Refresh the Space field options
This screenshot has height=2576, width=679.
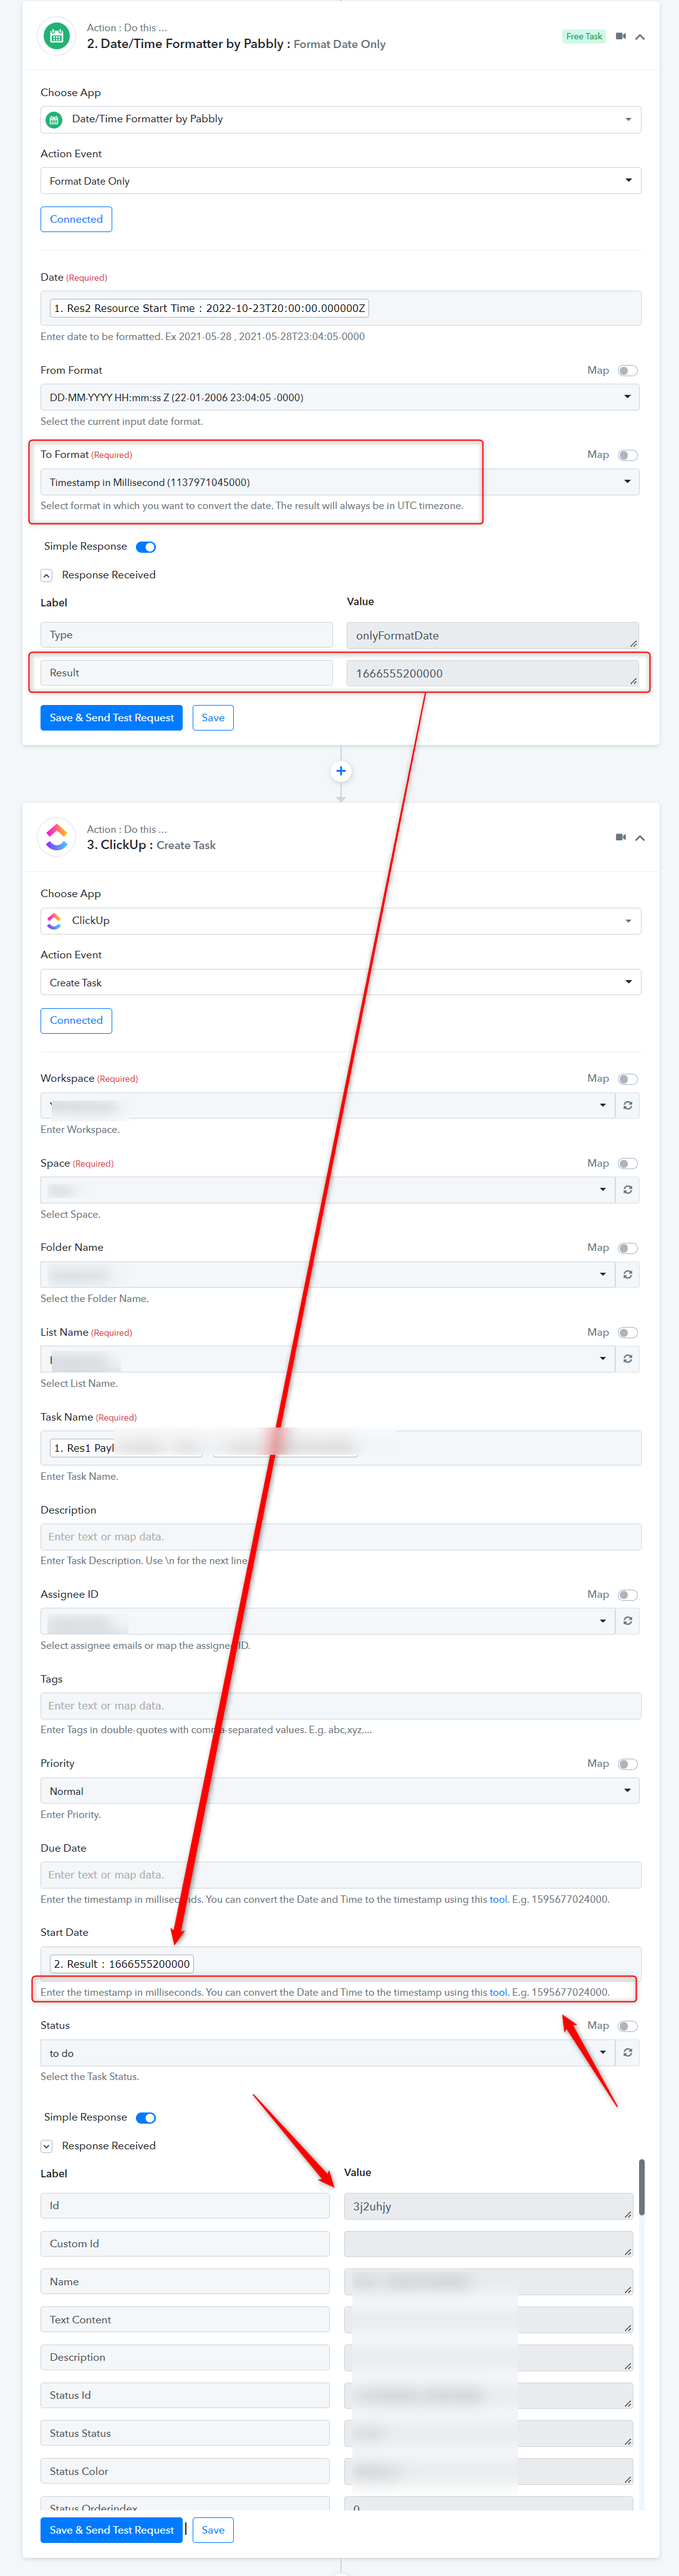(x=628, y=1190)
